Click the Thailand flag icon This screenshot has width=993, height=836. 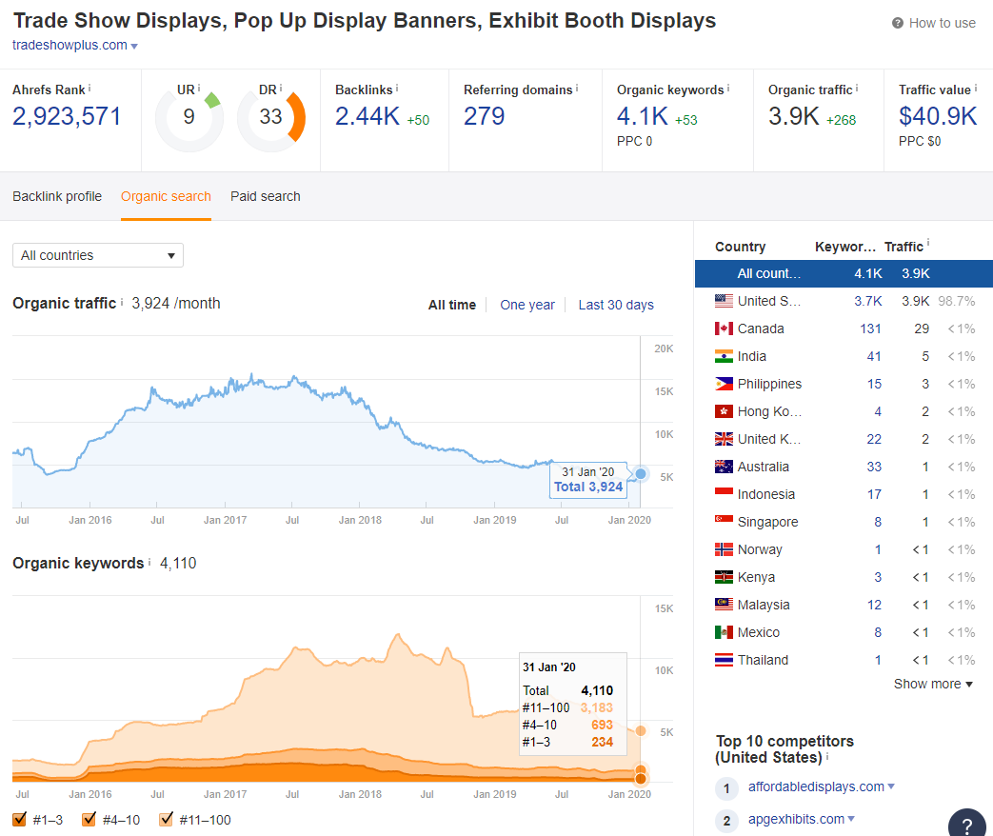(724, 660)
